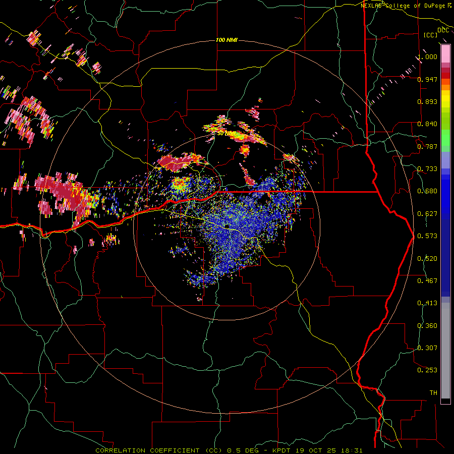
Task: Click the 0.573 scale value
Action: pos(427,236)
